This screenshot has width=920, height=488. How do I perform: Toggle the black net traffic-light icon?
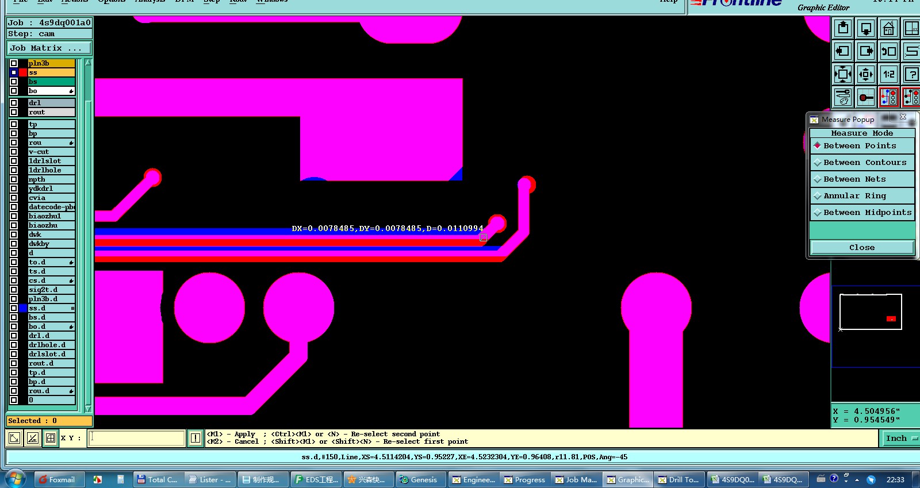click(x=911, y=97)
